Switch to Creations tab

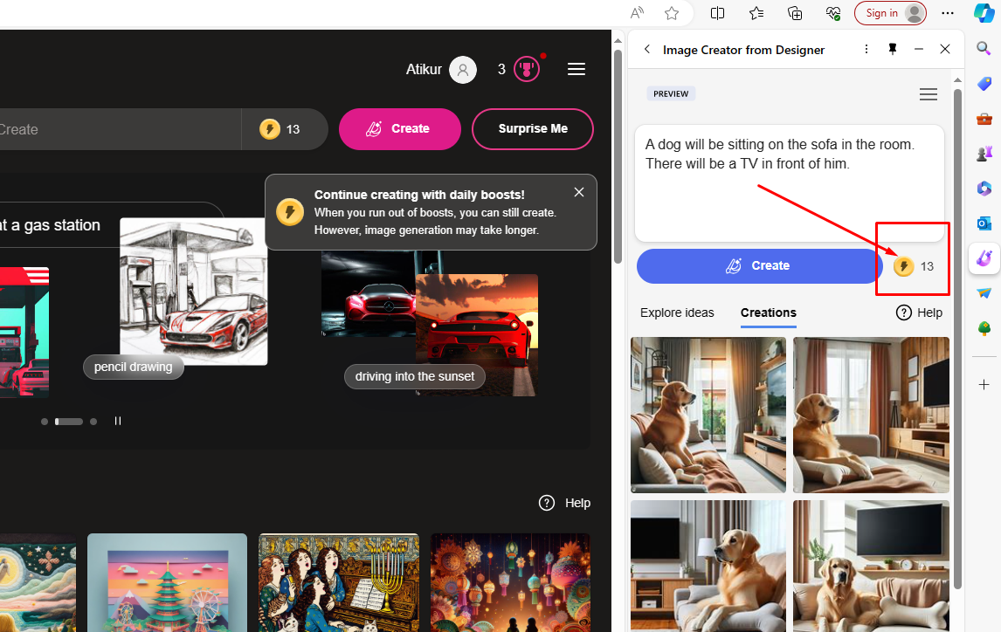[768, 313]
